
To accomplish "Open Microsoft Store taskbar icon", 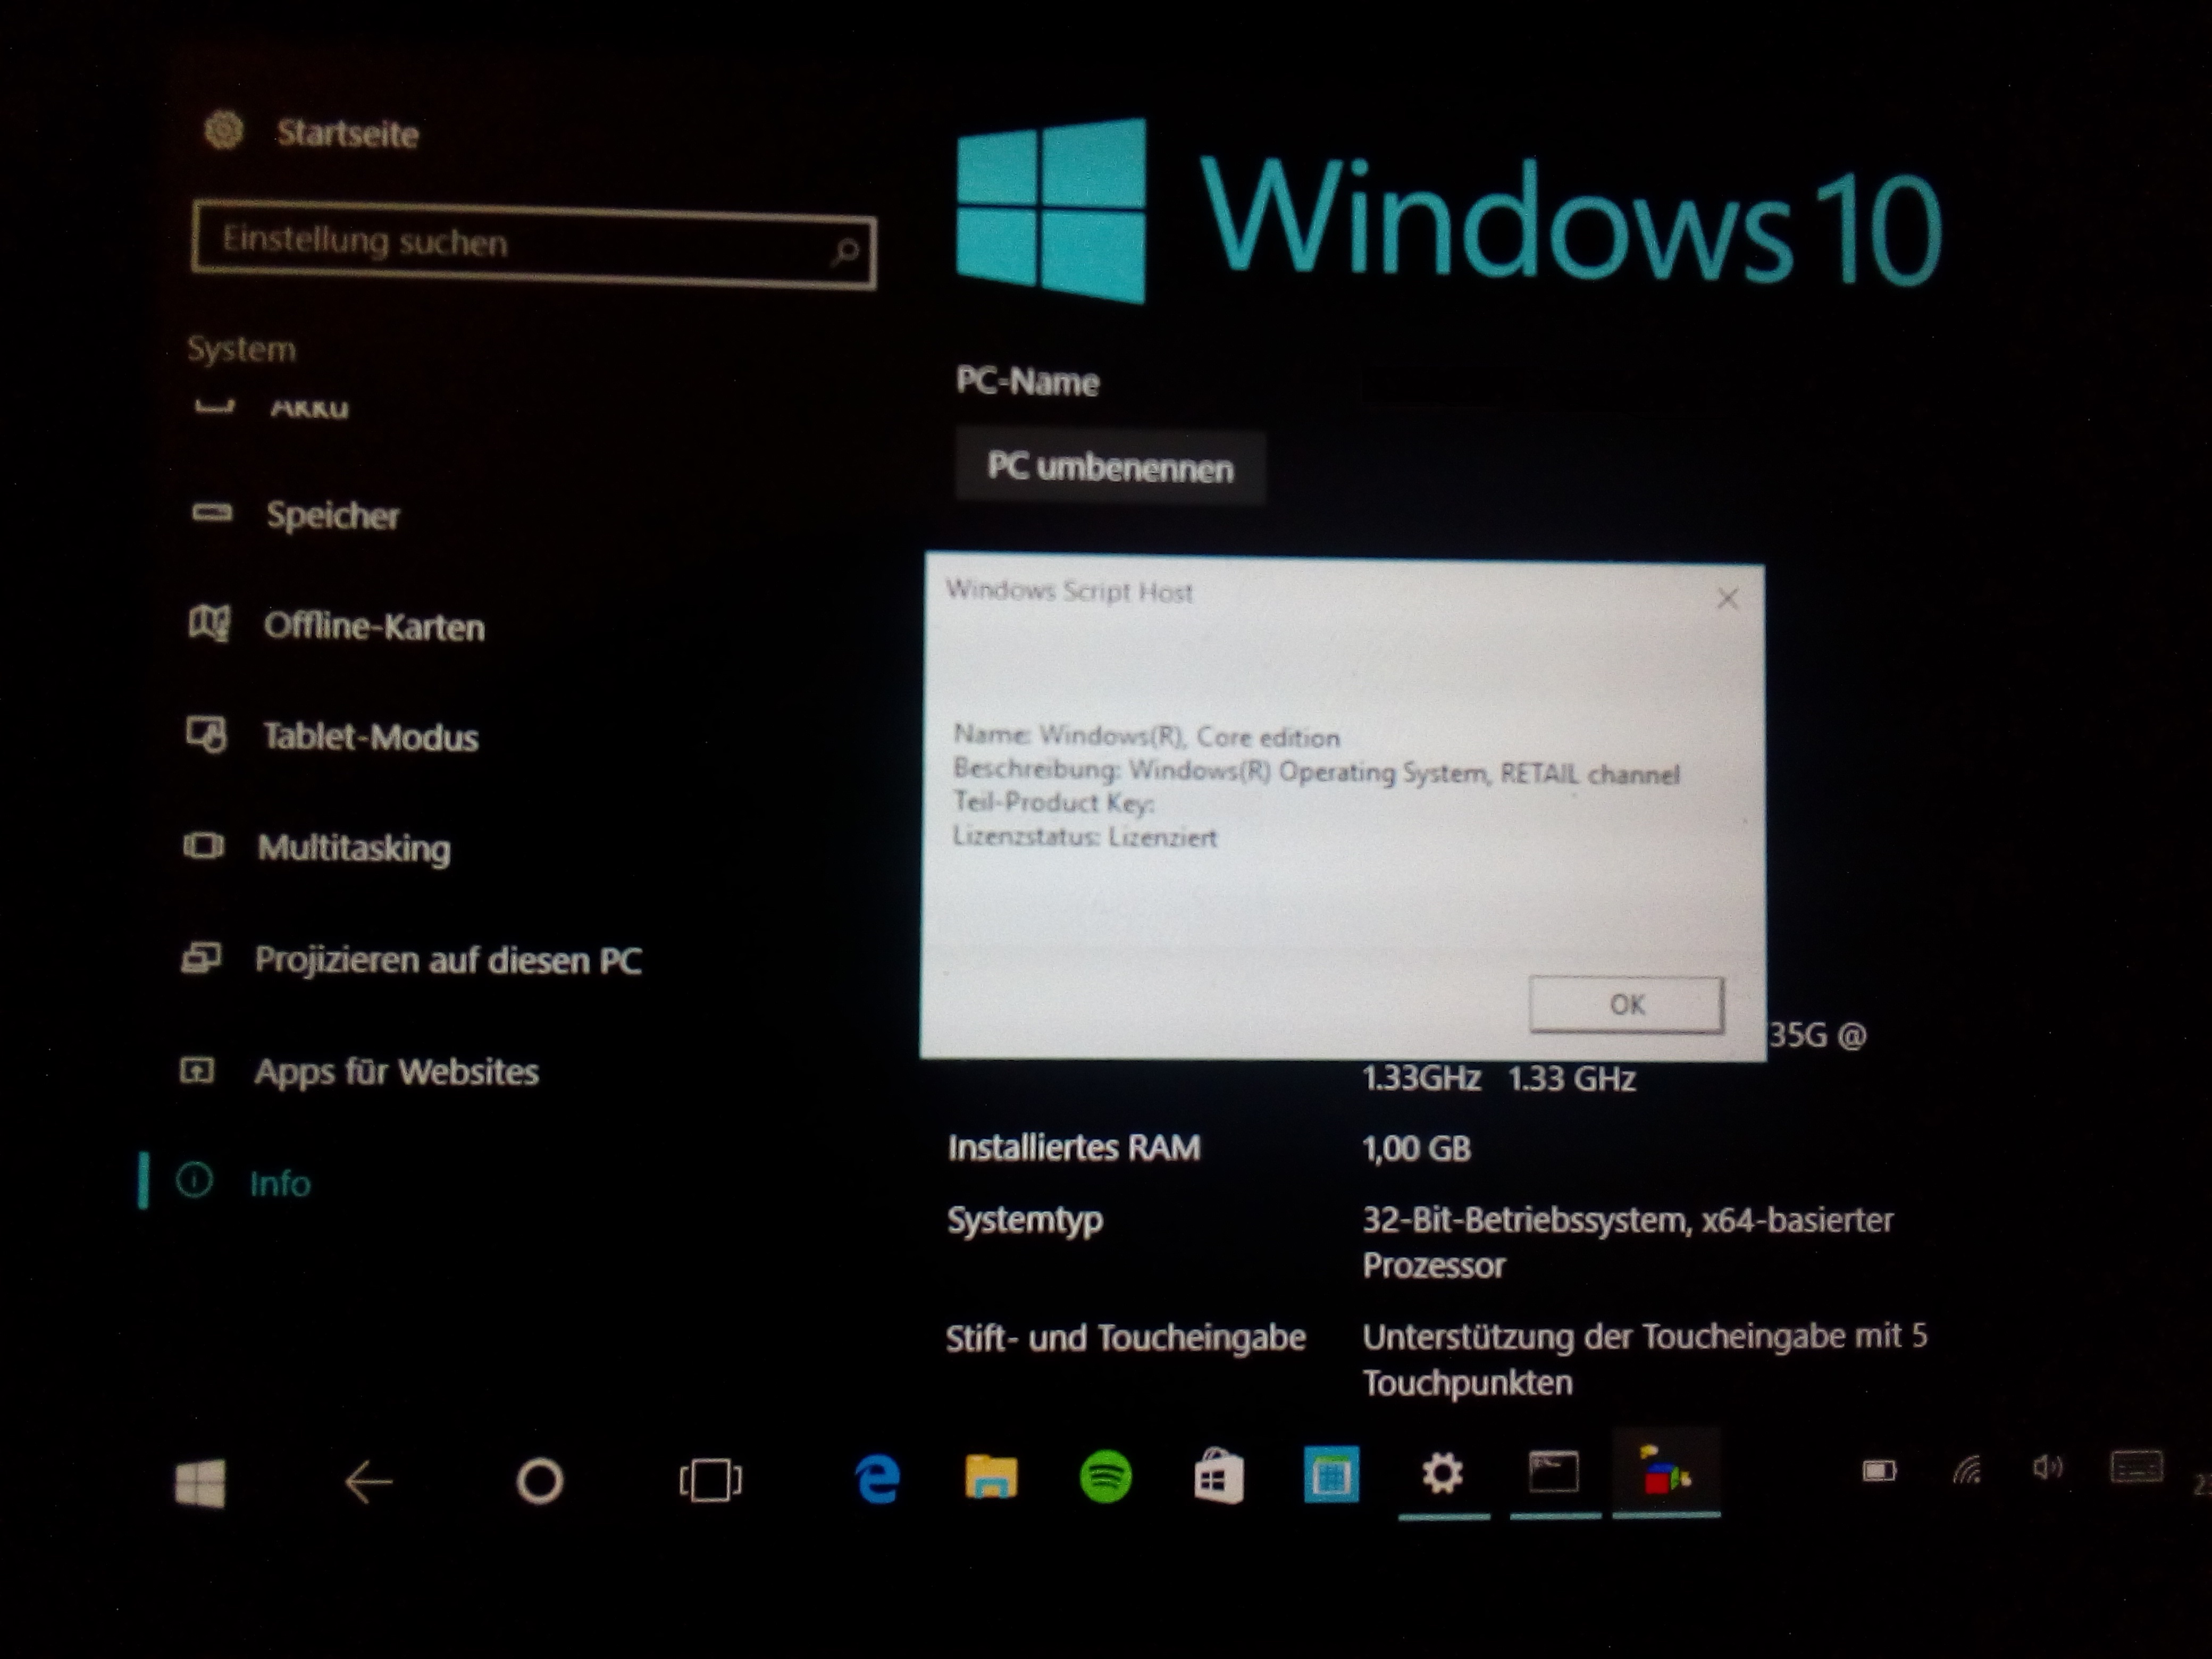I will [1218, 1477].
